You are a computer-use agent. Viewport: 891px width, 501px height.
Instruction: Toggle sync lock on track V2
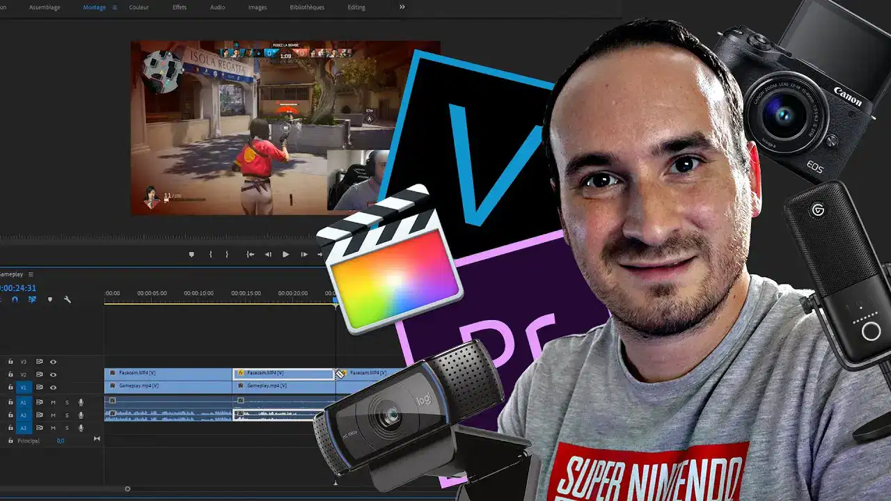[x=40, y=374]
